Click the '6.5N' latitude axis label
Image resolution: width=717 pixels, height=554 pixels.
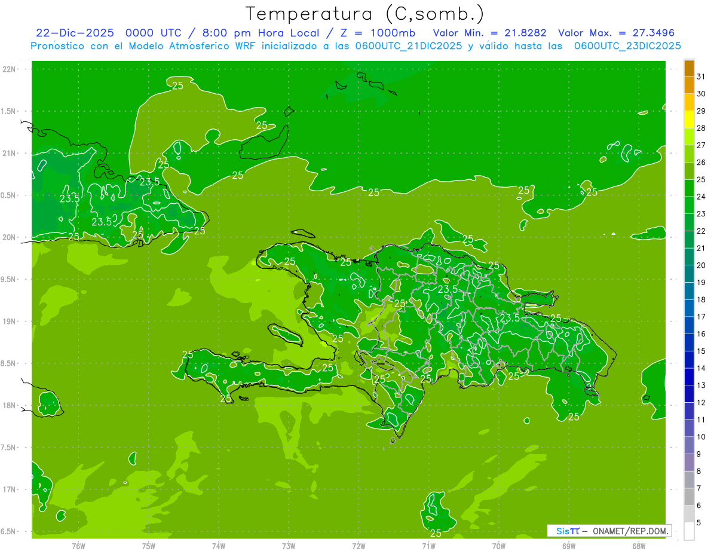tap(8, 531)
